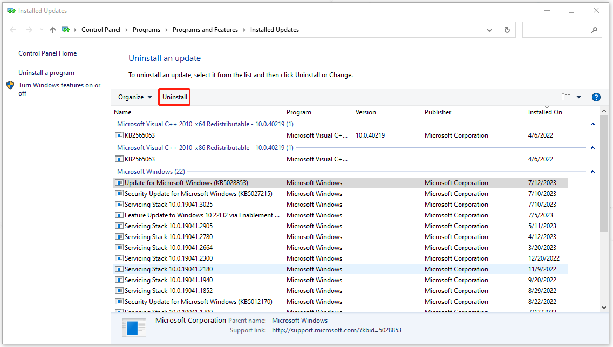613x347 pixels.
Task: Click the KB2565063 update icon
Action: click(x=119, y=135)
